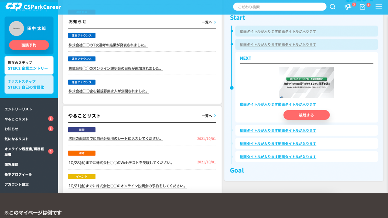Click the CSParkCareer logo
This screenshot has width=388, height=218.
click(33, 6)
